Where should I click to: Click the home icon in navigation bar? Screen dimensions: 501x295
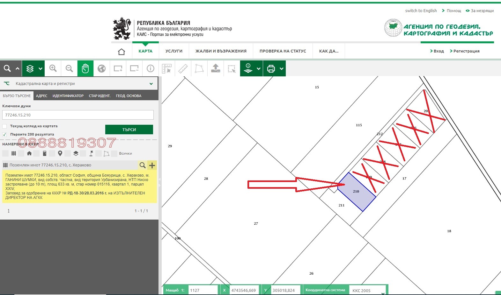[x=122, y=52]
